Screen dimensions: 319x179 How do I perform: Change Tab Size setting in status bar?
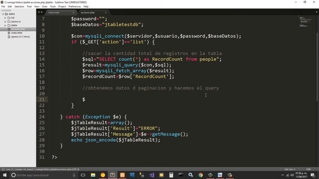[290, 169]
